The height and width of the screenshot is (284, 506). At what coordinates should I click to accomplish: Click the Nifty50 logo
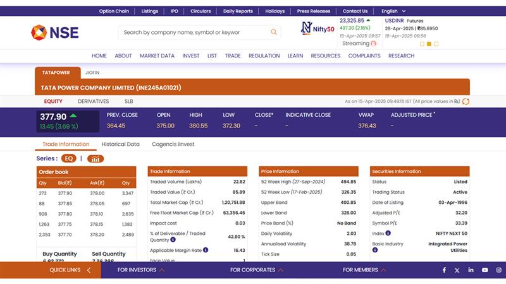tap(318, 28)
